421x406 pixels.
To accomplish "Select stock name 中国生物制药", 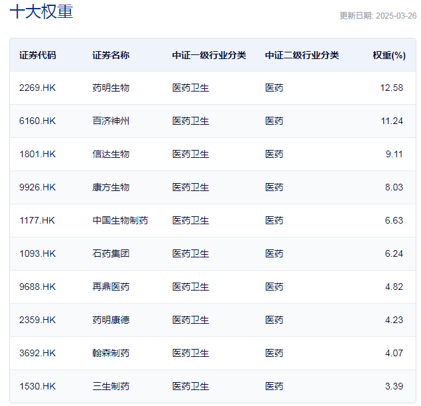I will pos(120,220).
